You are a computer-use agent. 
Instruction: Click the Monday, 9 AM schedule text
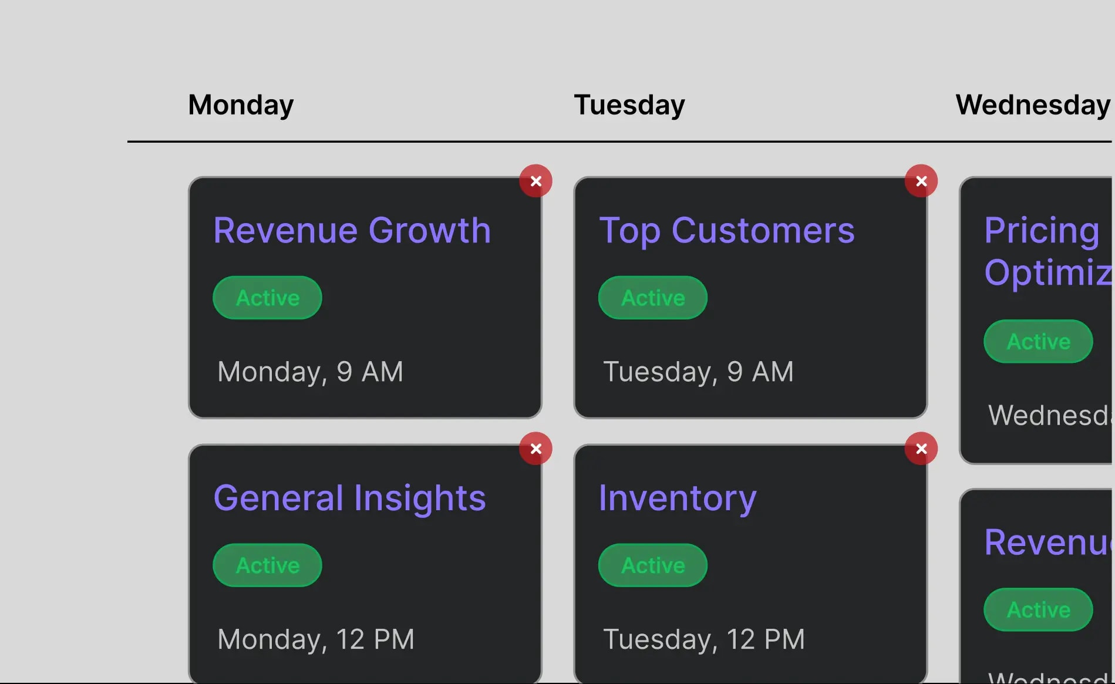click(x=311, y=372)
